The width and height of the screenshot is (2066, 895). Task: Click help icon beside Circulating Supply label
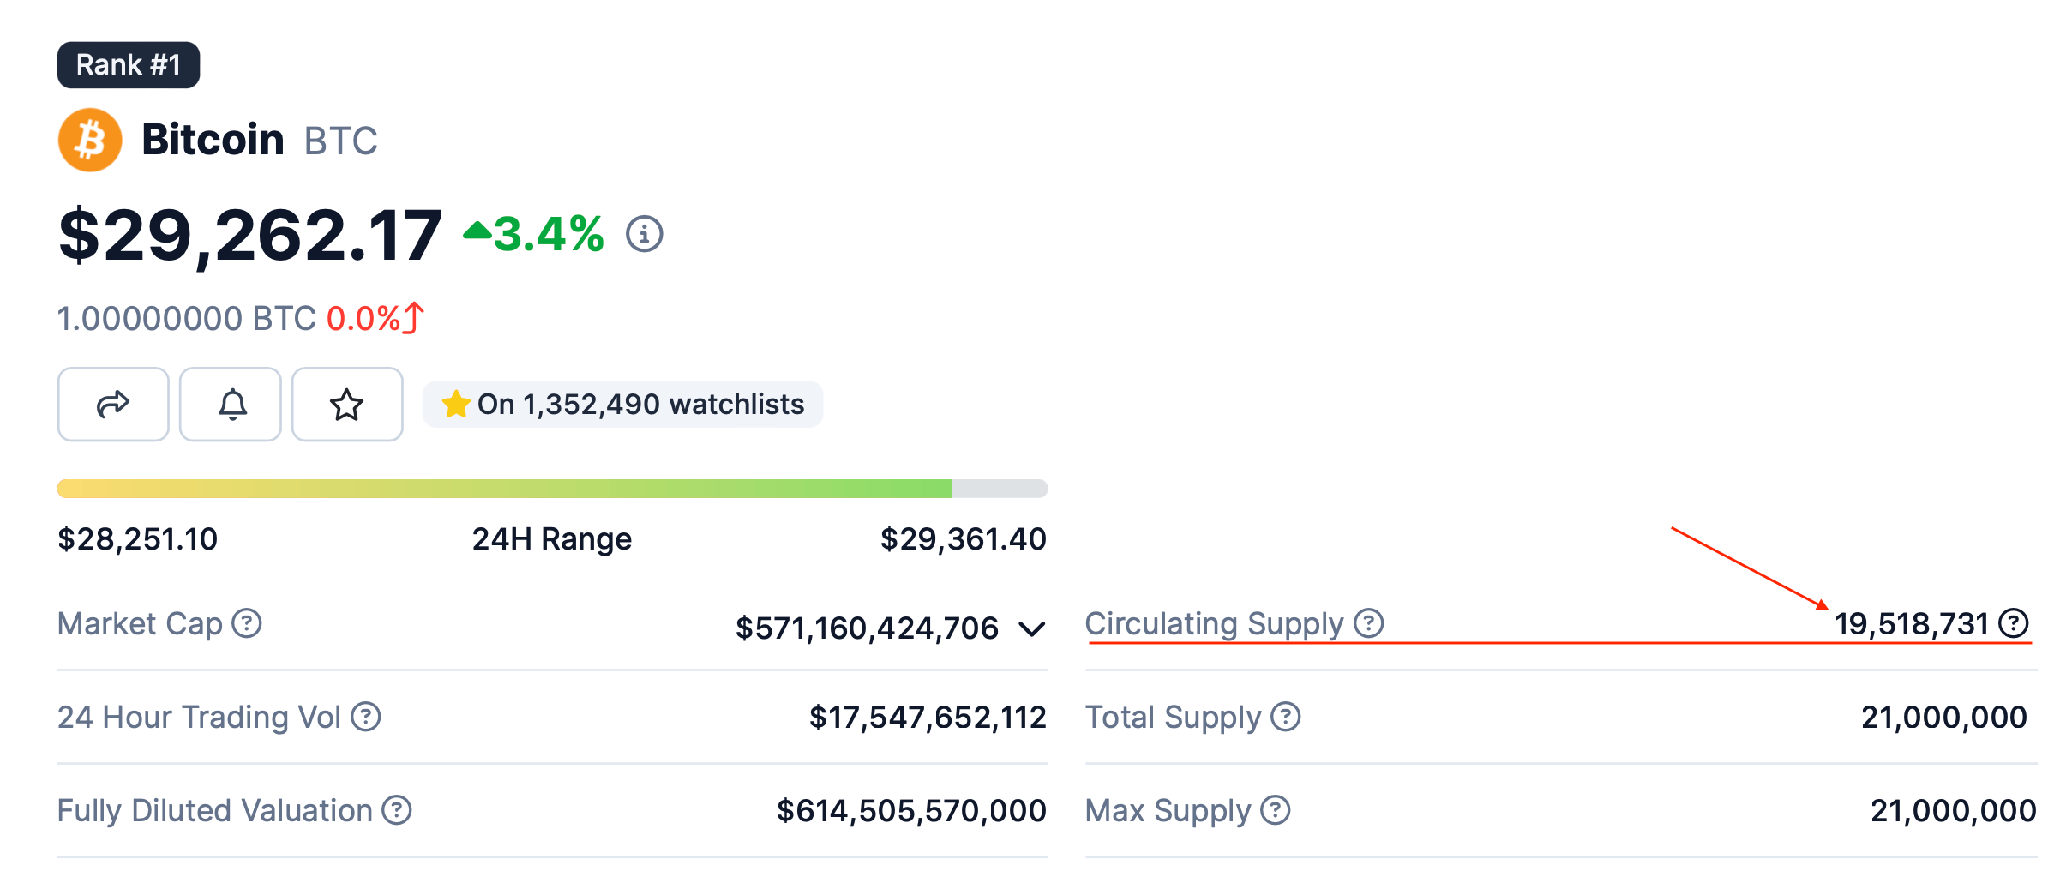click(1368, 623)
